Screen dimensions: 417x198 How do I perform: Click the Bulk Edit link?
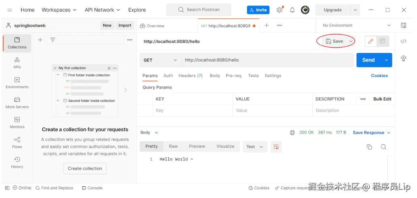point(382,99)
